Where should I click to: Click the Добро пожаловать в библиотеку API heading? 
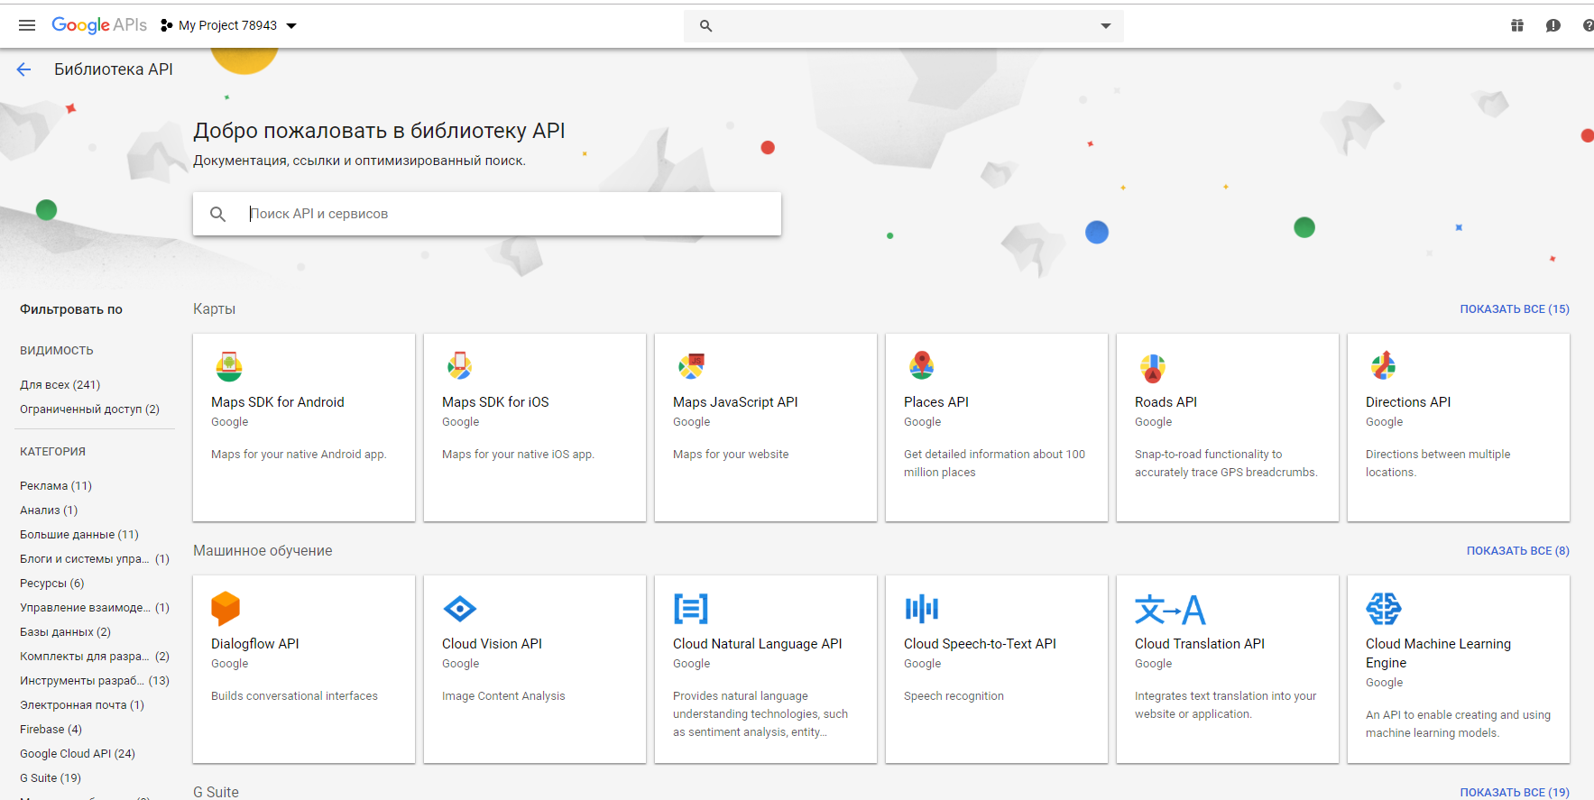[379, 131]
